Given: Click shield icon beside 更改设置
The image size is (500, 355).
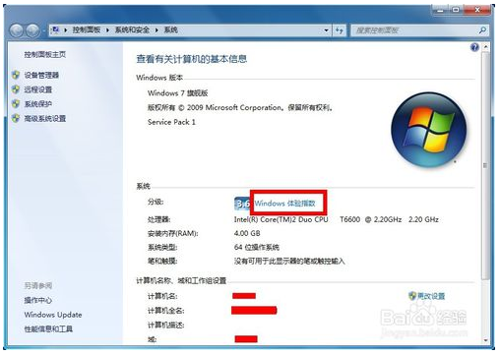Looking at the screenshot, I should point(412,296).
